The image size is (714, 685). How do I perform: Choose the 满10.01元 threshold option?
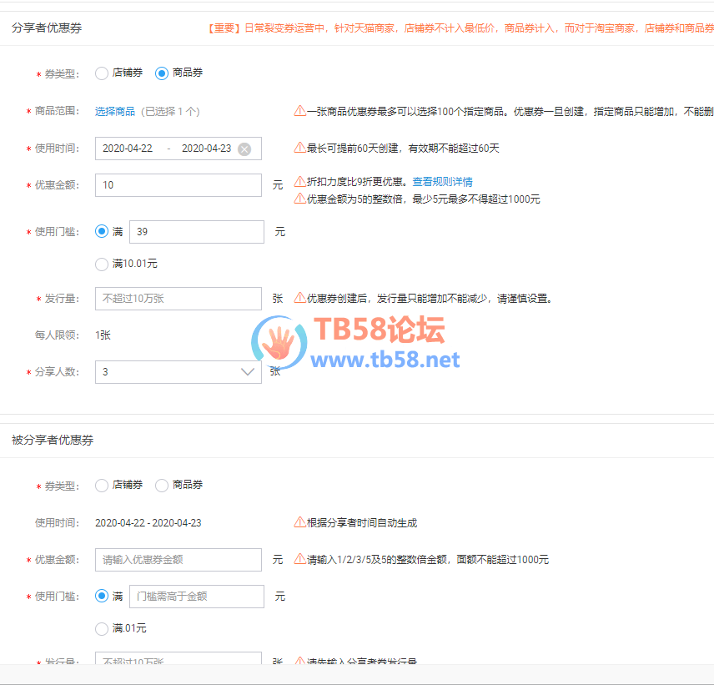(x=102, y=264)
